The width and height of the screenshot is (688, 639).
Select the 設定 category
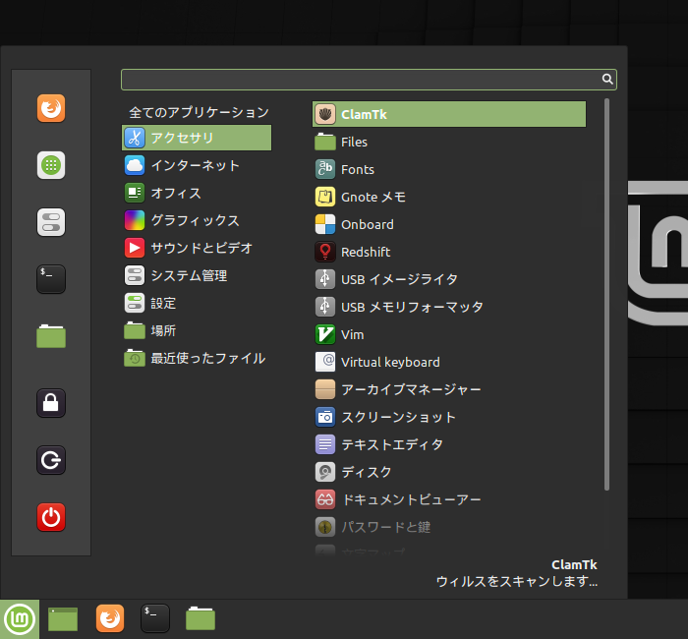click(x=197, y=303)
